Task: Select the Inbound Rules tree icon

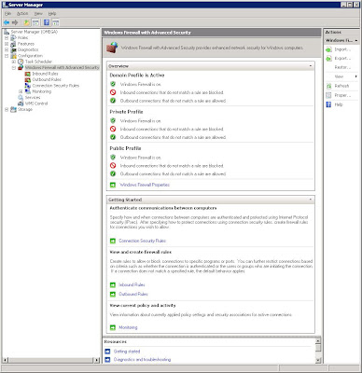Action: 28,74
